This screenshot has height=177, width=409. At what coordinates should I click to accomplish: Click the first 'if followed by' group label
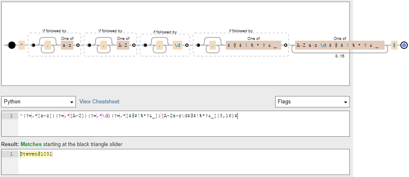54,31
